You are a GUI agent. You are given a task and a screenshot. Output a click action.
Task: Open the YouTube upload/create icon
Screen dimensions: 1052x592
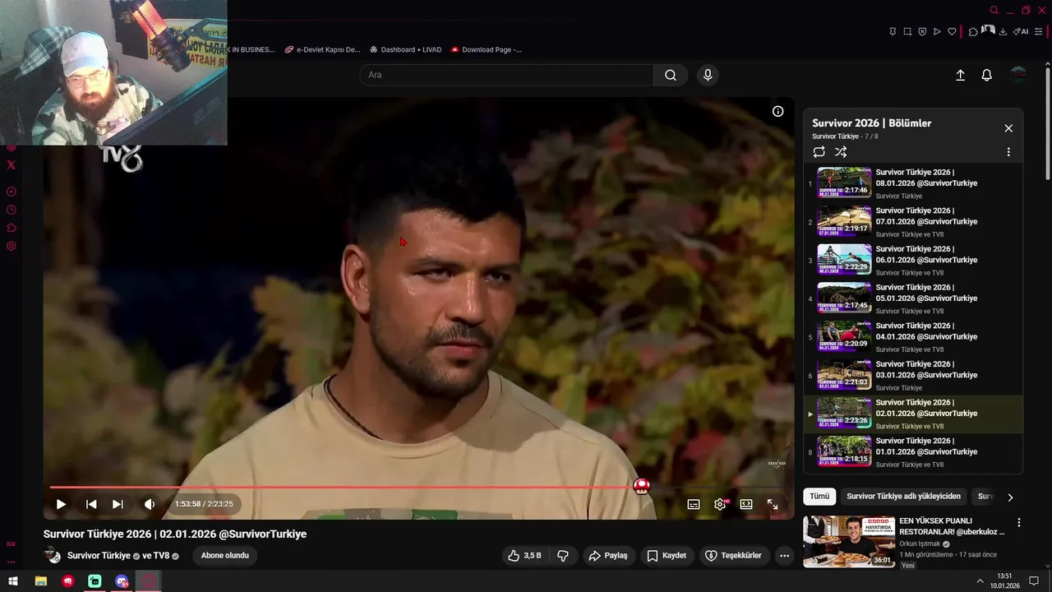(960, 75)
